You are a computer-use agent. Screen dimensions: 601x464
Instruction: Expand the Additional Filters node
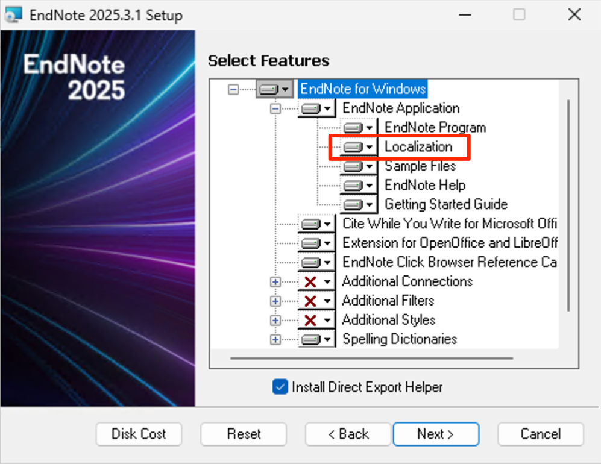tap(275, 301)
